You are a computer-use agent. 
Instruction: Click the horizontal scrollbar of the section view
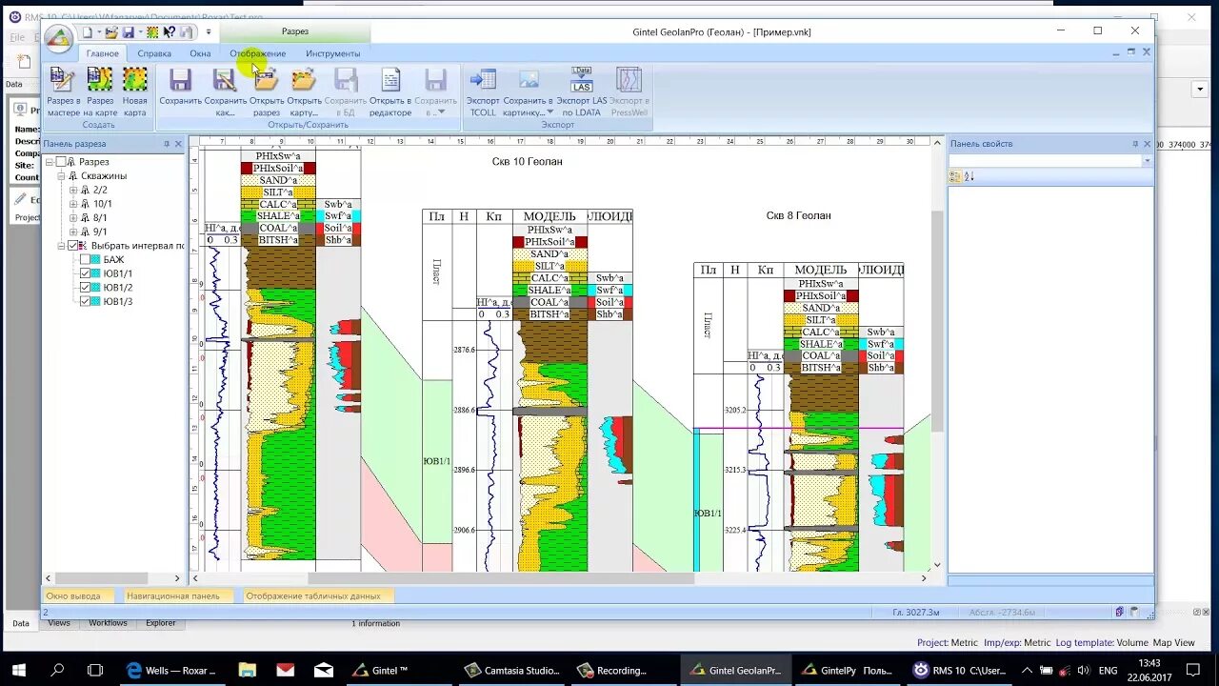click(x=501, y=578)
